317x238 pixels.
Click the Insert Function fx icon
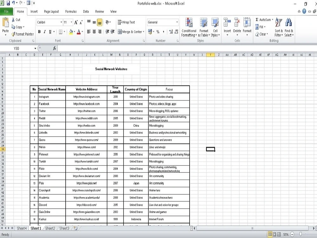[x=55, y=48]
